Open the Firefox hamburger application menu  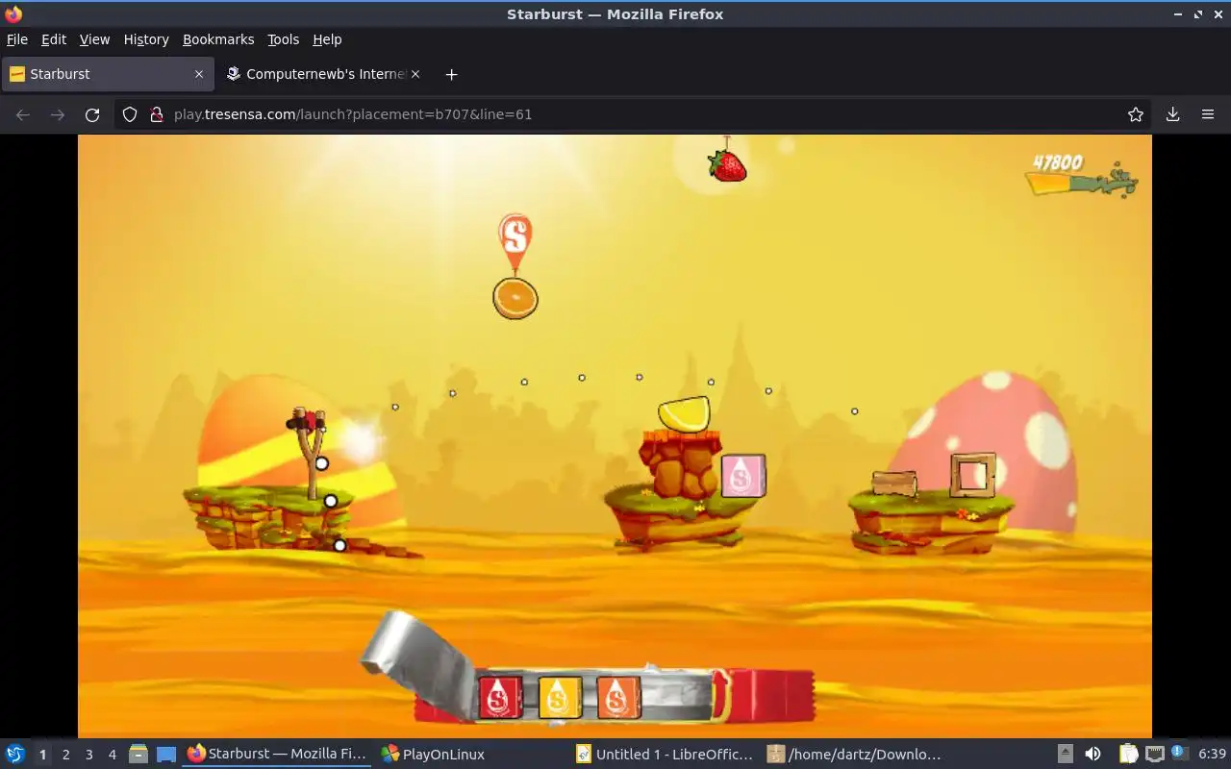coord(1208,114)
